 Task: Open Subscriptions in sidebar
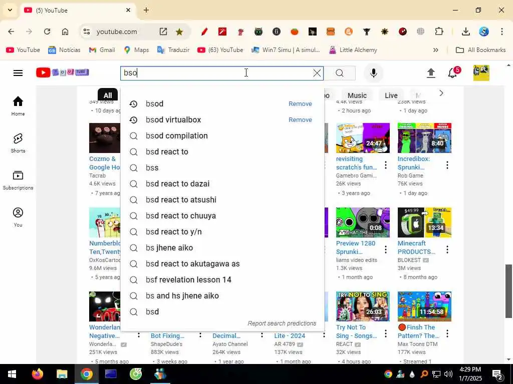coord(18,180)
